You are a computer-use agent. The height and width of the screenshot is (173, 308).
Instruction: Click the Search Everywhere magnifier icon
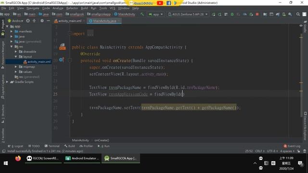point(298,14)
